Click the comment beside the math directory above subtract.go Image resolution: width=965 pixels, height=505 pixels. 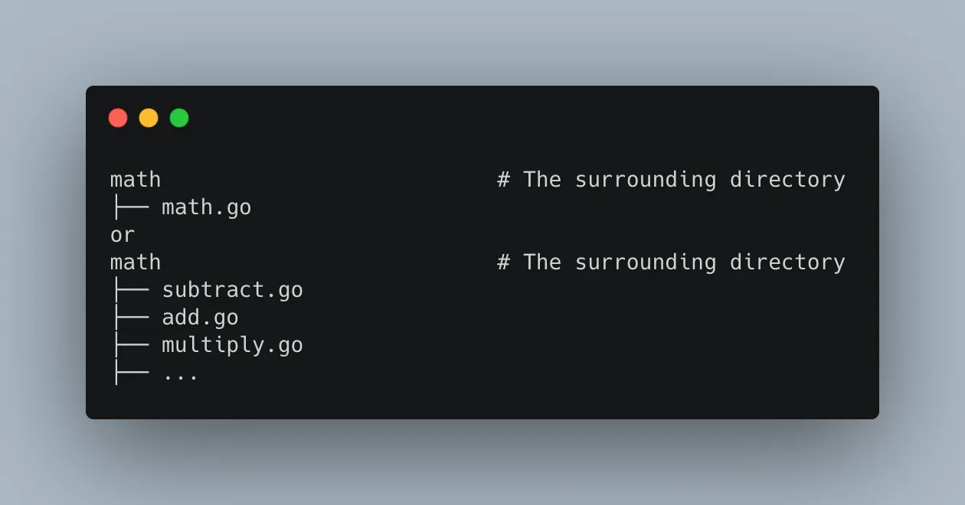[x=671, y=262]
